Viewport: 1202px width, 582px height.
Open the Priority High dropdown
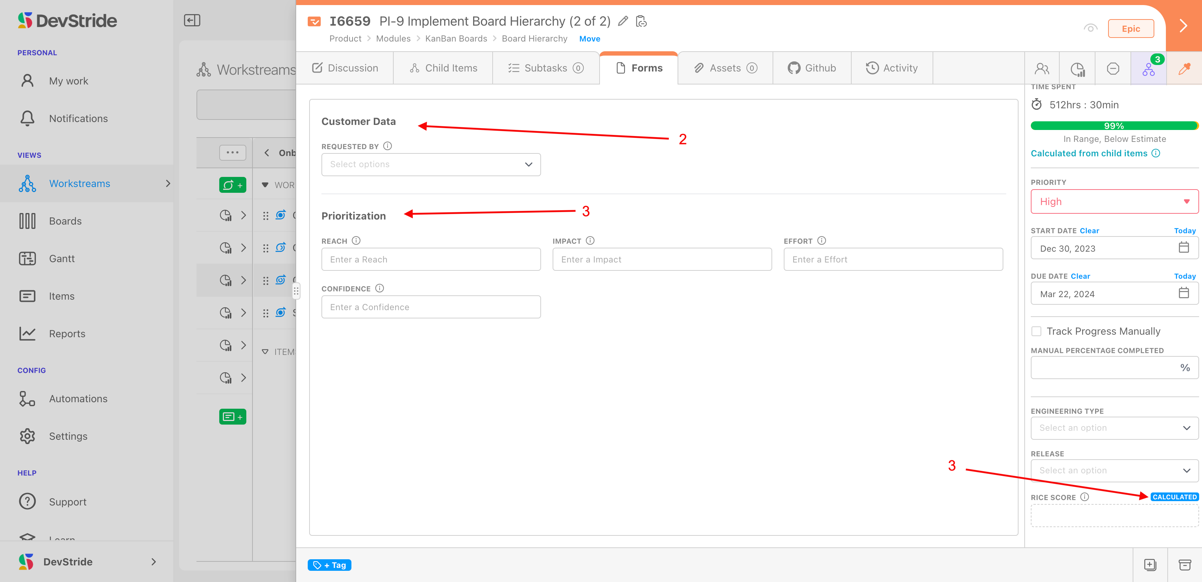point(1114,201)
